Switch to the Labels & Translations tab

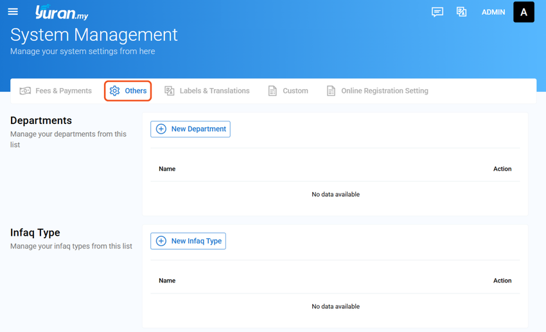coord(207,91)
